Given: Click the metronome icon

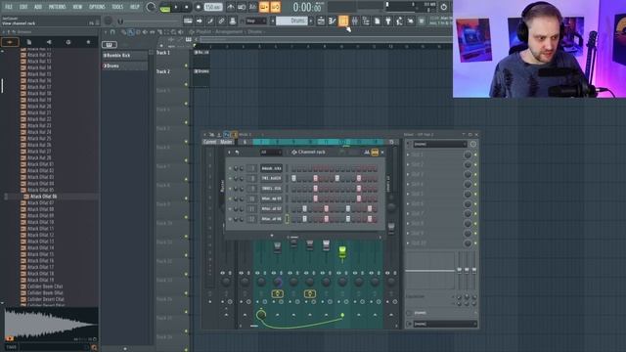Looking at the screenshot, I should click(x=231, y=7).
